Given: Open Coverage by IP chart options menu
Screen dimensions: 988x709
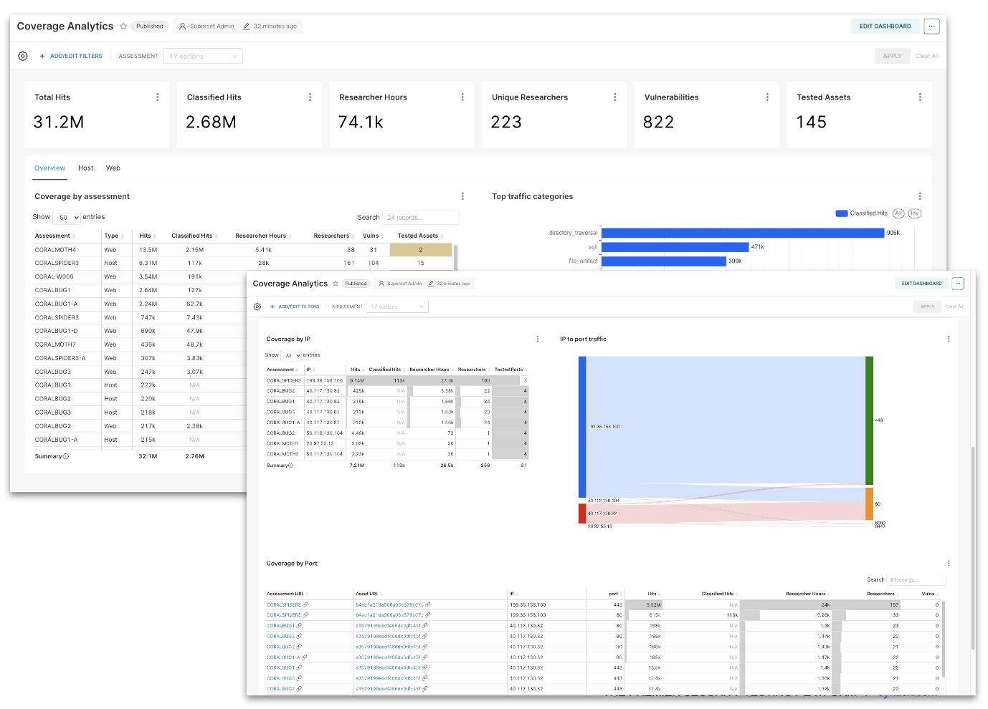Looking at the screenshot, I should (538, 339).
